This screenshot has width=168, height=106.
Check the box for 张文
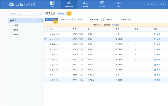pyautogui.click(x=45, y=75)
